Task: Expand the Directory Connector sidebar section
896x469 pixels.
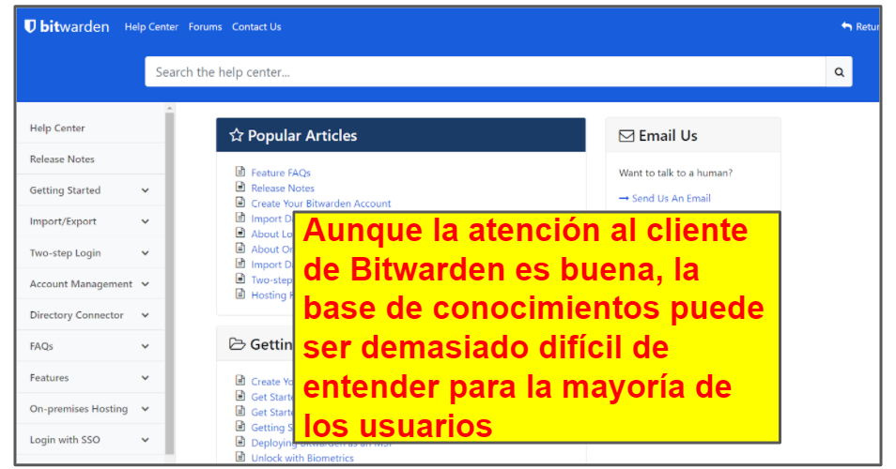Action: [146, 315]
